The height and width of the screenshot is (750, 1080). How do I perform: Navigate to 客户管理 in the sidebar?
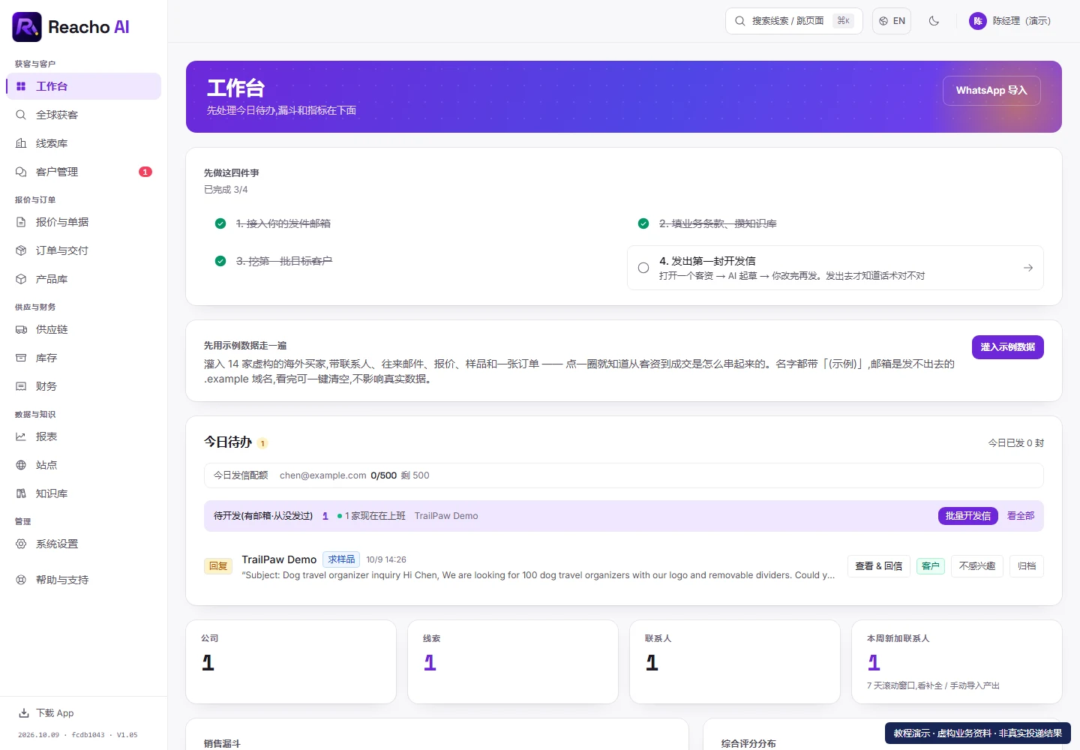84,172
